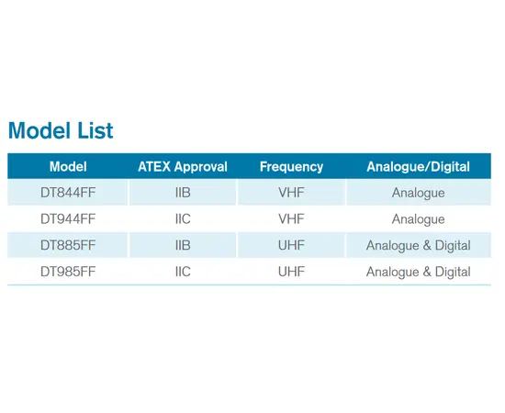The width and height of the screenshot is (505, 413).
Task: Click Analogue & Digital in DT885FF row
Action: (x=418, y=246)
